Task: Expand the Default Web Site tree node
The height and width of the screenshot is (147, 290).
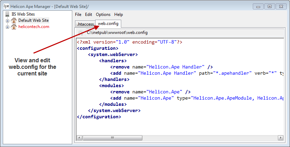Action: (7, 21)
